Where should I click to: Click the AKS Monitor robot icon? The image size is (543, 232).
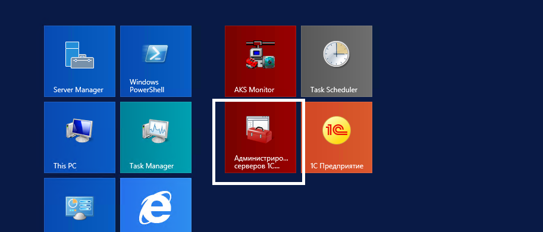click(x=260, y=54)
